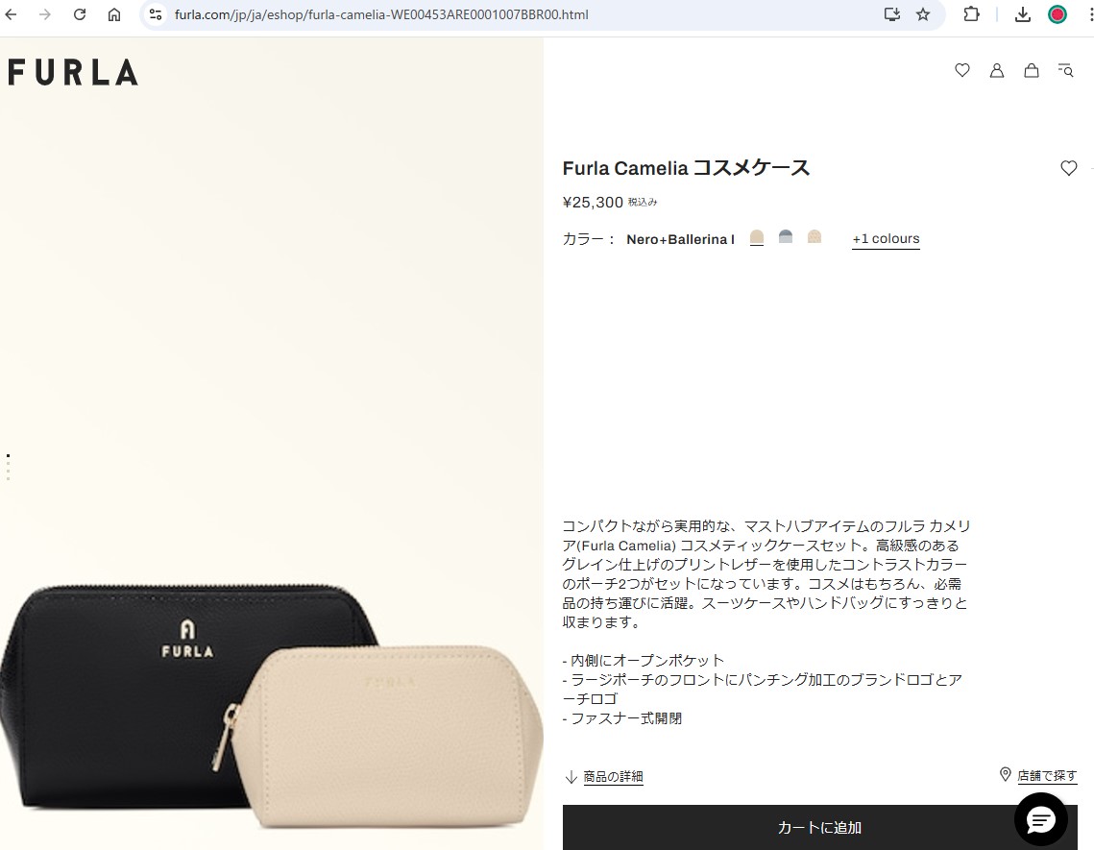The width and height of the screenshot is (1094, 850).
Task: Open the live chat bubble
Action: [x=1041, y=819]
